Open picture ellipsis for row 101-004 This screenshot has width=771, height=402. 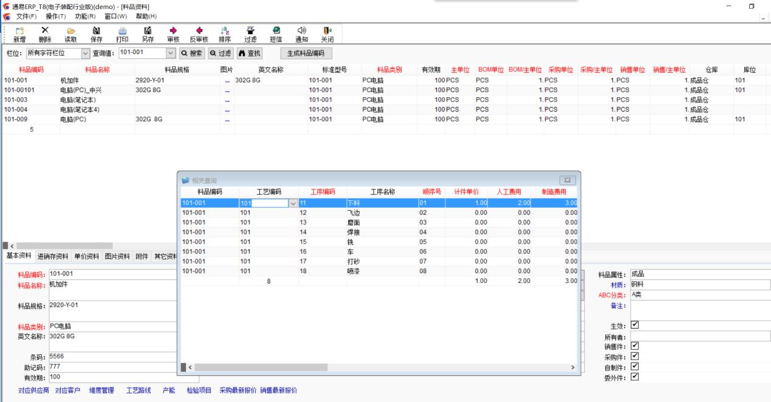(227, 109)
